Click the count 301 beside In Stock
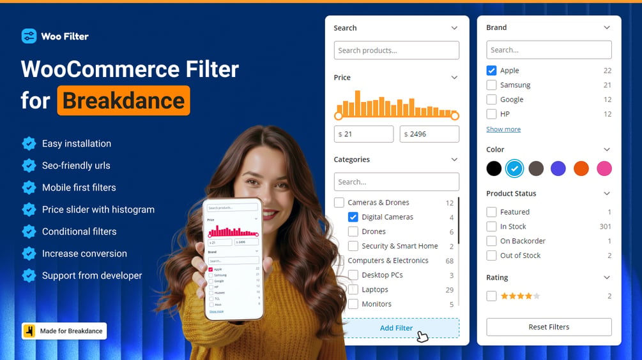 pos(605,227)
